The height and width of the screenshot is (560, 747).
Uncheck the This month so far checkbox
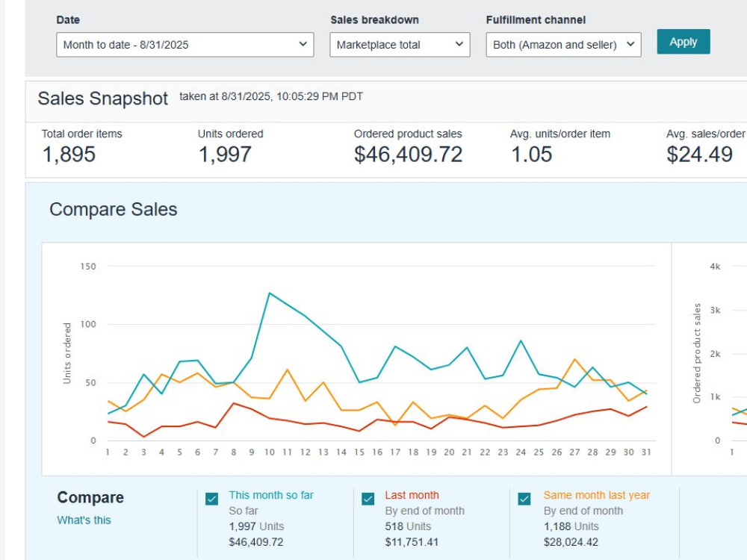click(x=212, y=499)
